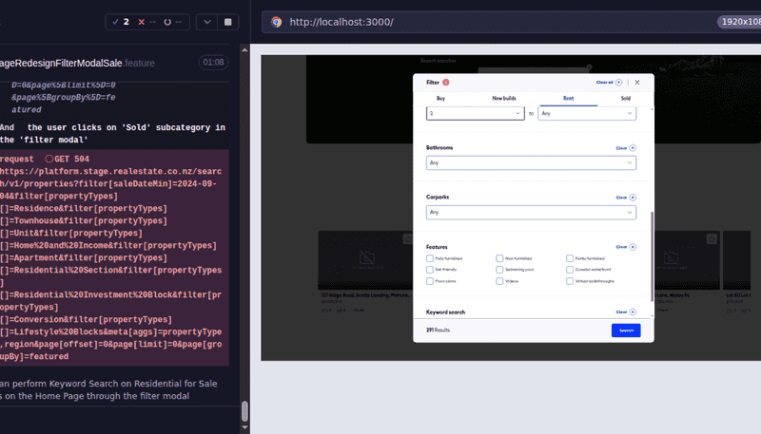Image resolution: width=761 pixels, height=434 pixels.
Task: Open the Bathrooms dropdown
Action: point(531,162)
